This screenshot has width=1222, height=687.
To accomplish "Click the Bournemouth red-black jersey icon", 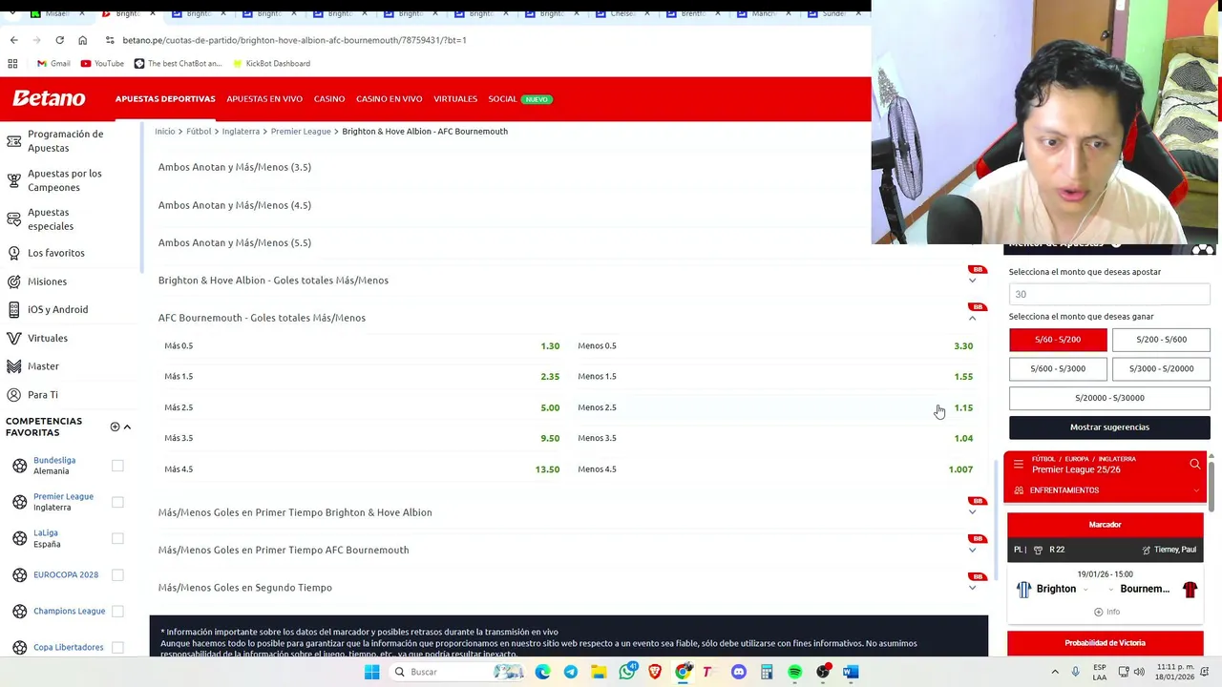I will [1190, 589].
